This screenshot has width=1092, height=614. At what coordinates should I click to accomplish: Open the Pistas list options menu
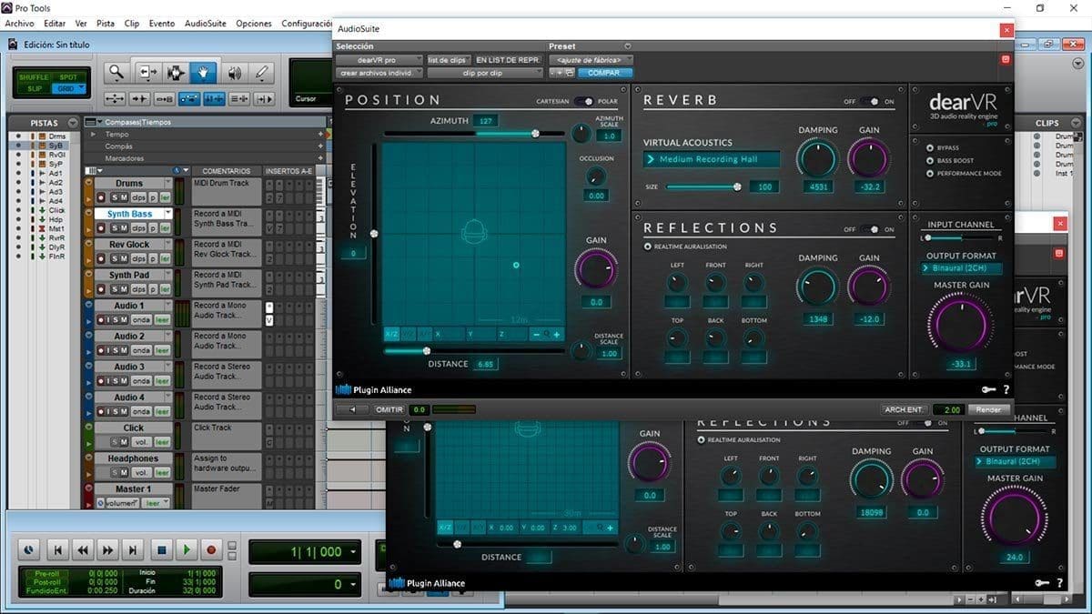pos(71,122)
